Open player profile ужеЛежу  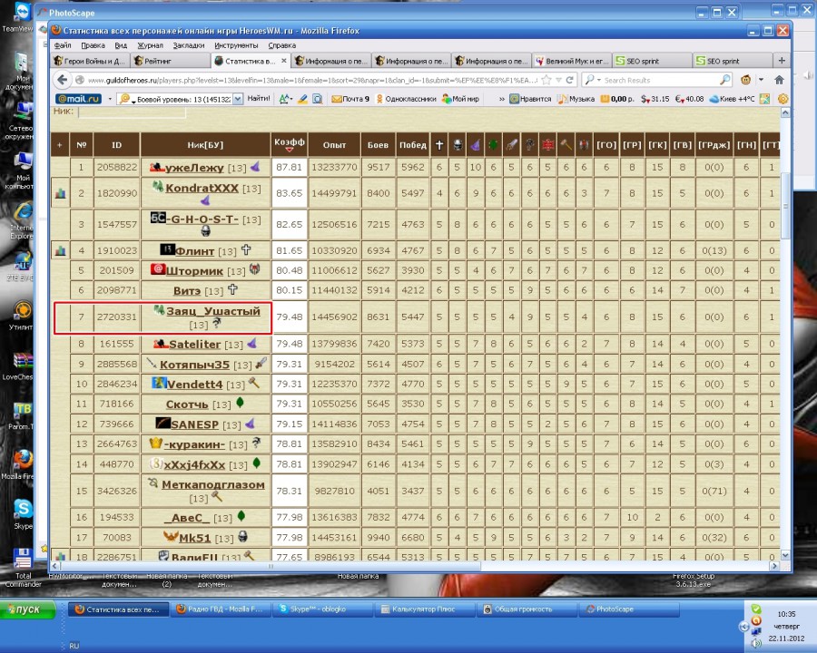point(194,168)
